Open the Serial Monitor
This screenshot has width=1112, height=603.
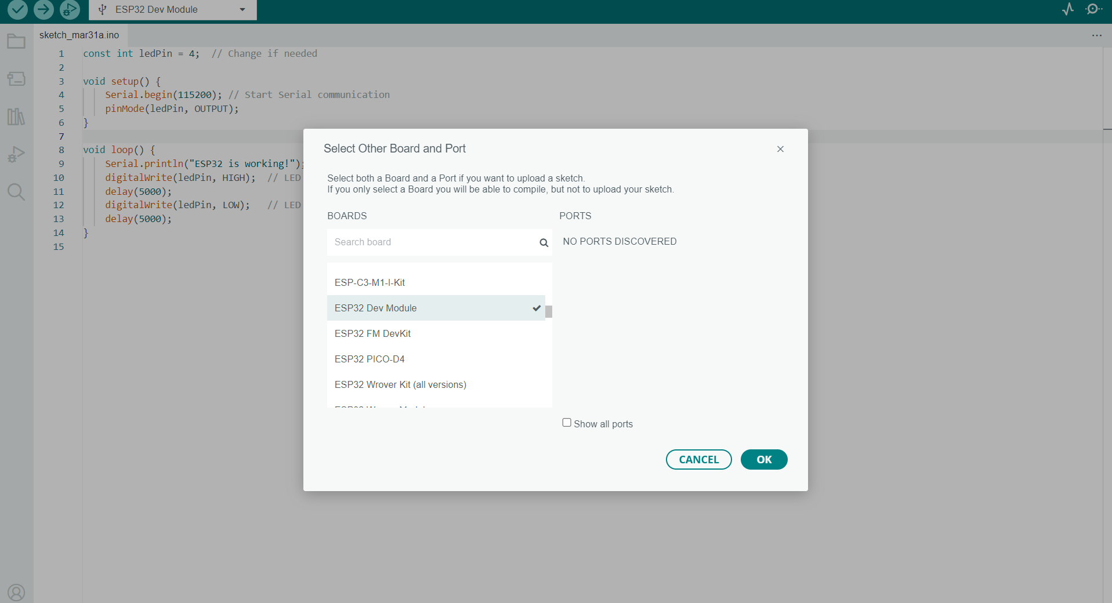tap(1093, 9)
